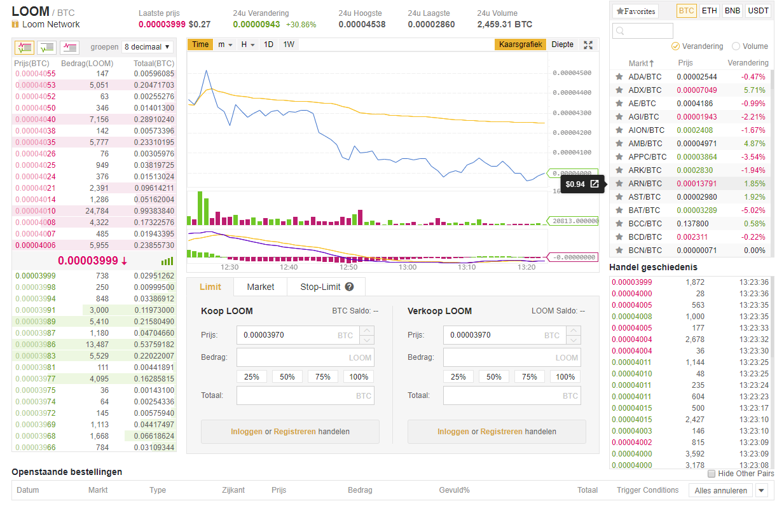Star the AST/BTC market
784x508 pixels.
point(619,197)
